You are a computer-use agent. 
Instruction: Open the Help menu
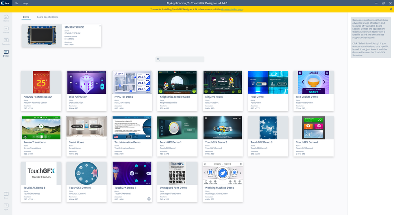point(25,3)
